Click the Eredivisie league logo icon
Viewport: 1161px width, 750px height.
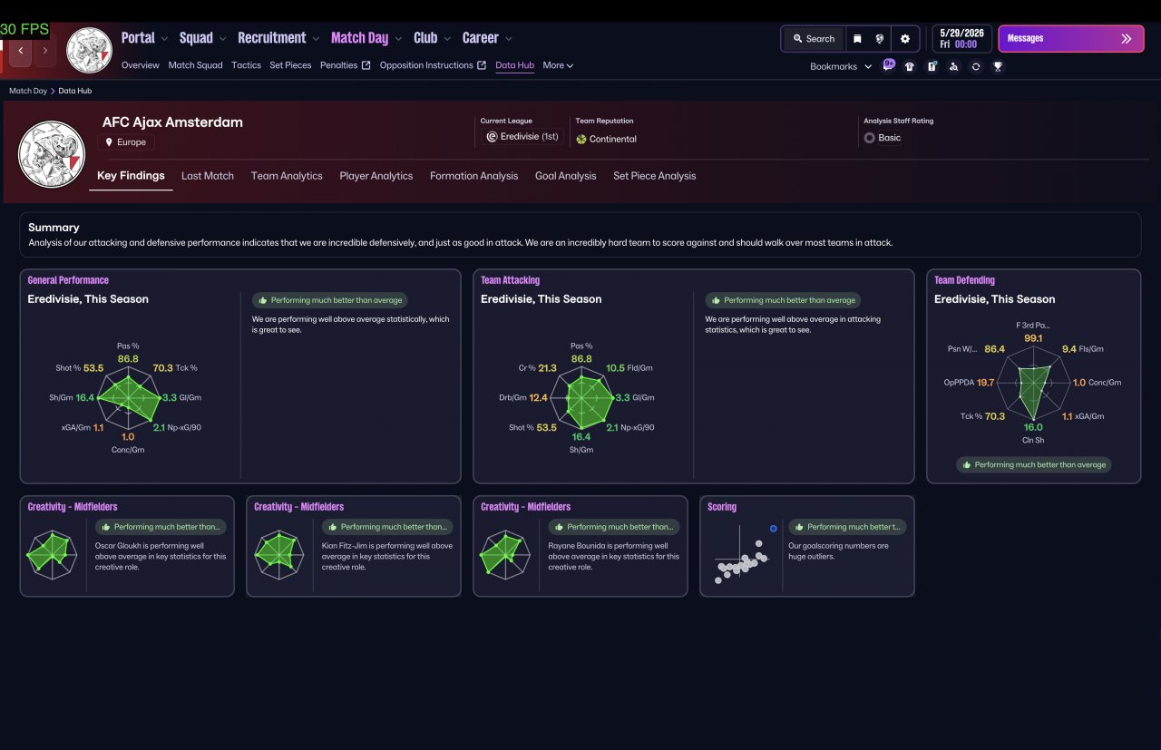pyautogui.click(x=492, y=137)
